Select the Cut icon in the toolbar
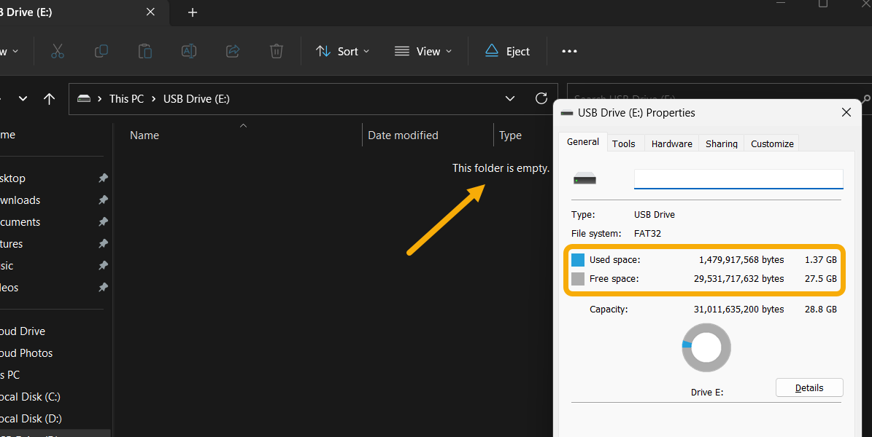 point(58,51)
